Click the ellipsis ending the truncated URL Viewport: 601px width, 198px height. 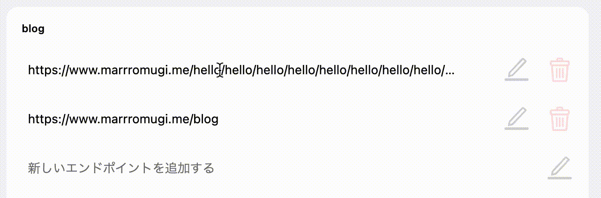click(x=450, y=71)
